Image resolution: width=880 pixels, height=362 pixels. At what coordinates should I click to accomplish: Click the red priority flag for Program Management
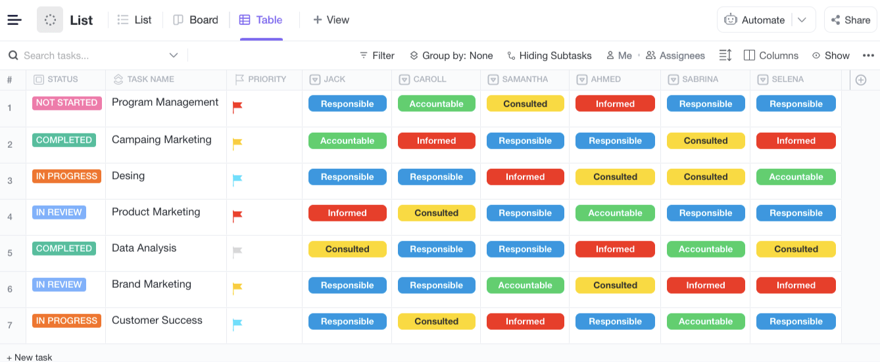point(237,106)
